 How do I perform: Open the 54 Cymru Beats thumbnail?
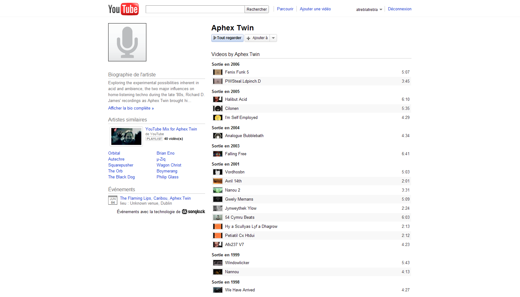click(x=218, y=218)
